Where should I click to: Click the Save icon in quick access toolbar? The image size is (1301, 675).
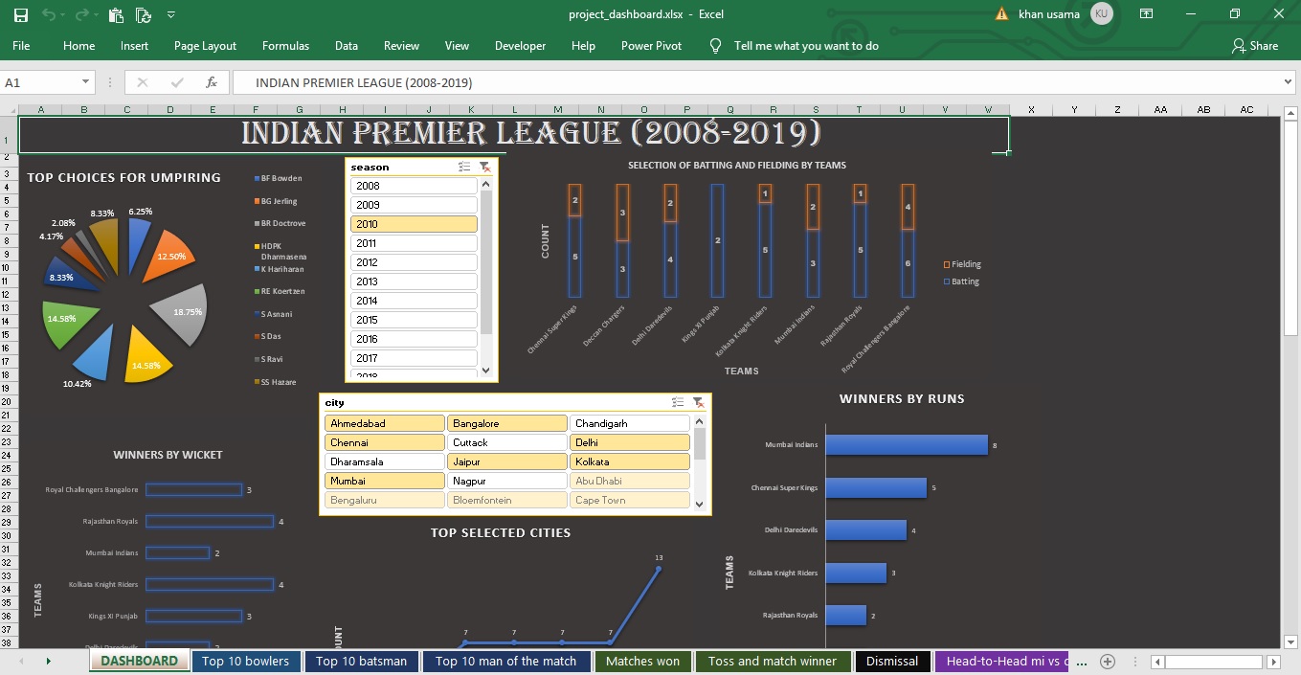point(20,14)
